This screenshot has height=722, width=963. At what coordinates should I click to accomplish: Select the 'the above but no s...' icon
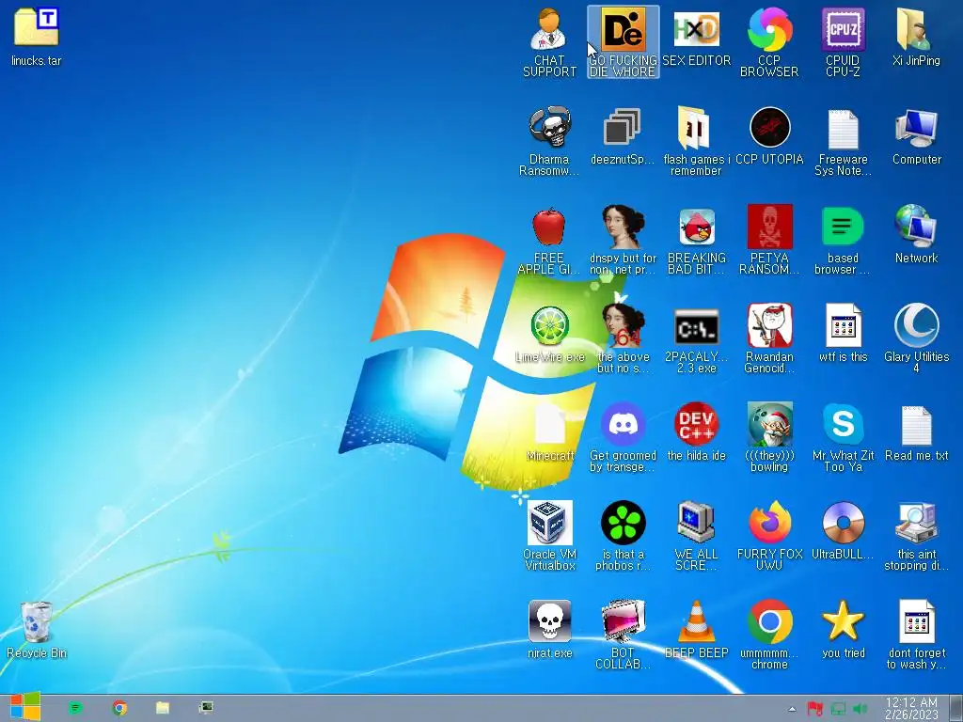click(x=623, y=326)
